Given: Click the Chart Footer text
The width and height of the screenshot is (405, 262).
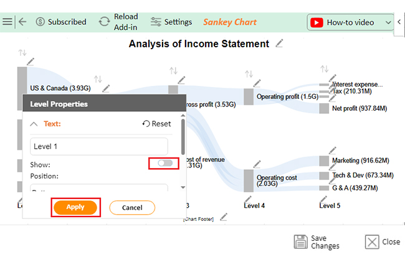Looking at the screenshot, I should (198, 219).
